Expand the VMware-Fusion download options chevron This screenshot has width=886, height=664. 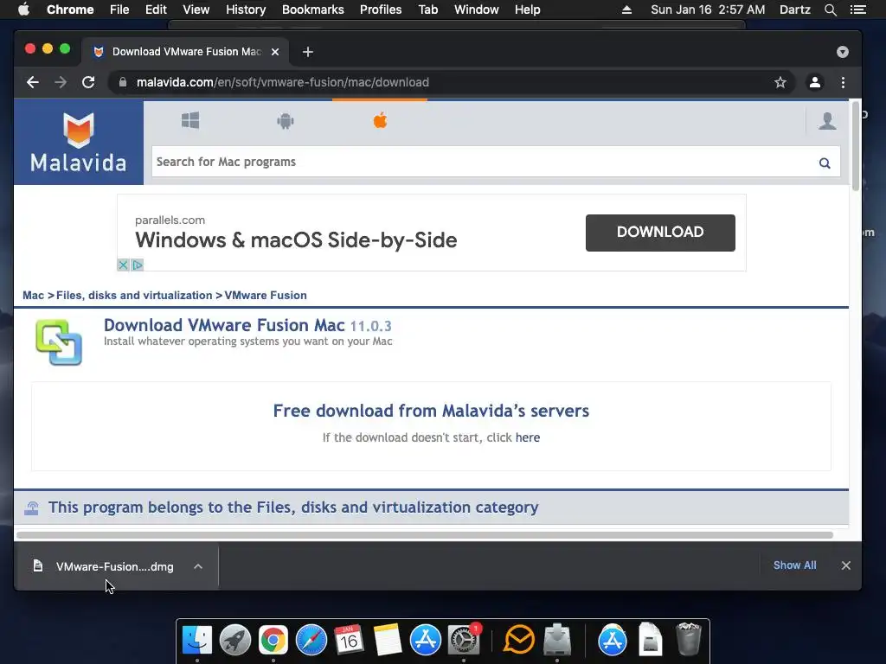click(198, 566)
